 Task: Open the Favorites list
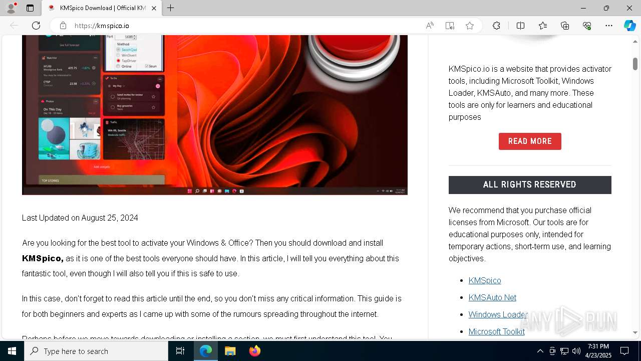543,26
